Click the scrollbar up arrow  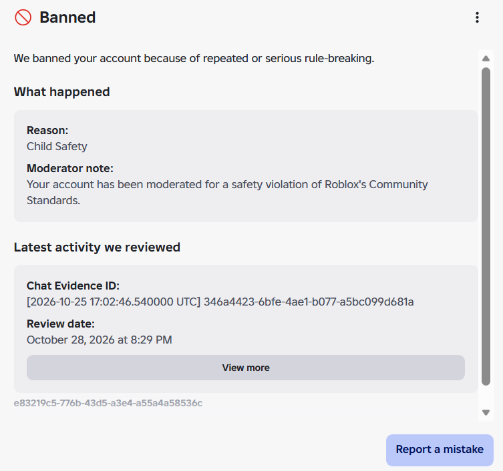(486, 58)
